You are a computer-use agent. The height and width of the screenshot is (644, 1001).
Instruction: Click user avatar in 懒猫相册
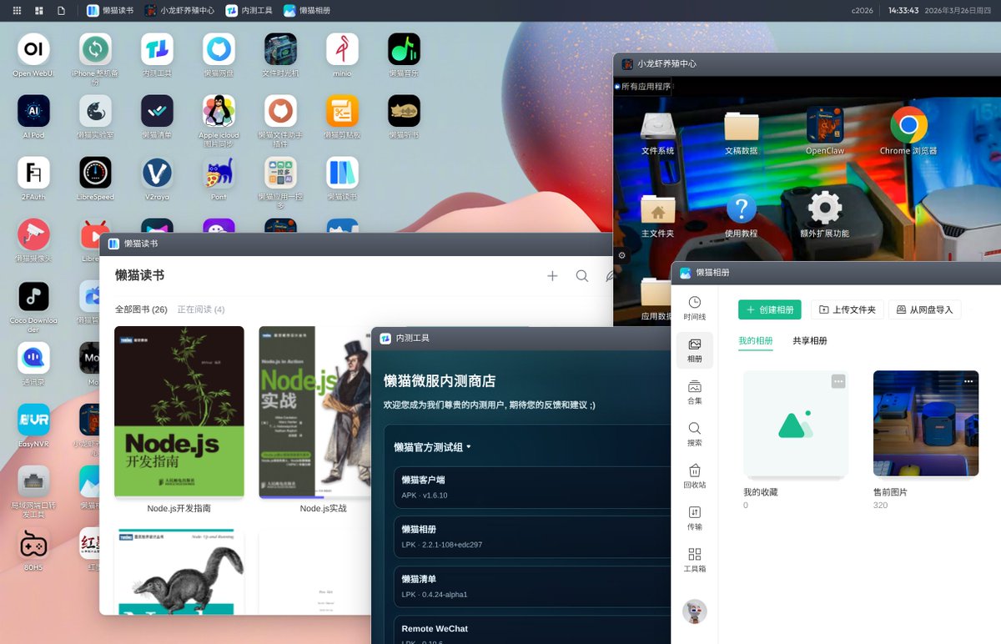[694, 611]
